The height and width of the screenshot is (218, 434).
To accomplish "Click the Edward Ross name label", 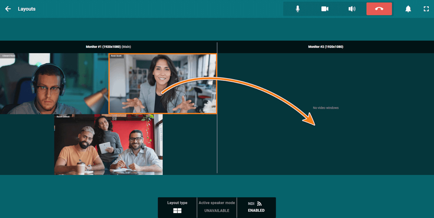I will tap(9, 56).
